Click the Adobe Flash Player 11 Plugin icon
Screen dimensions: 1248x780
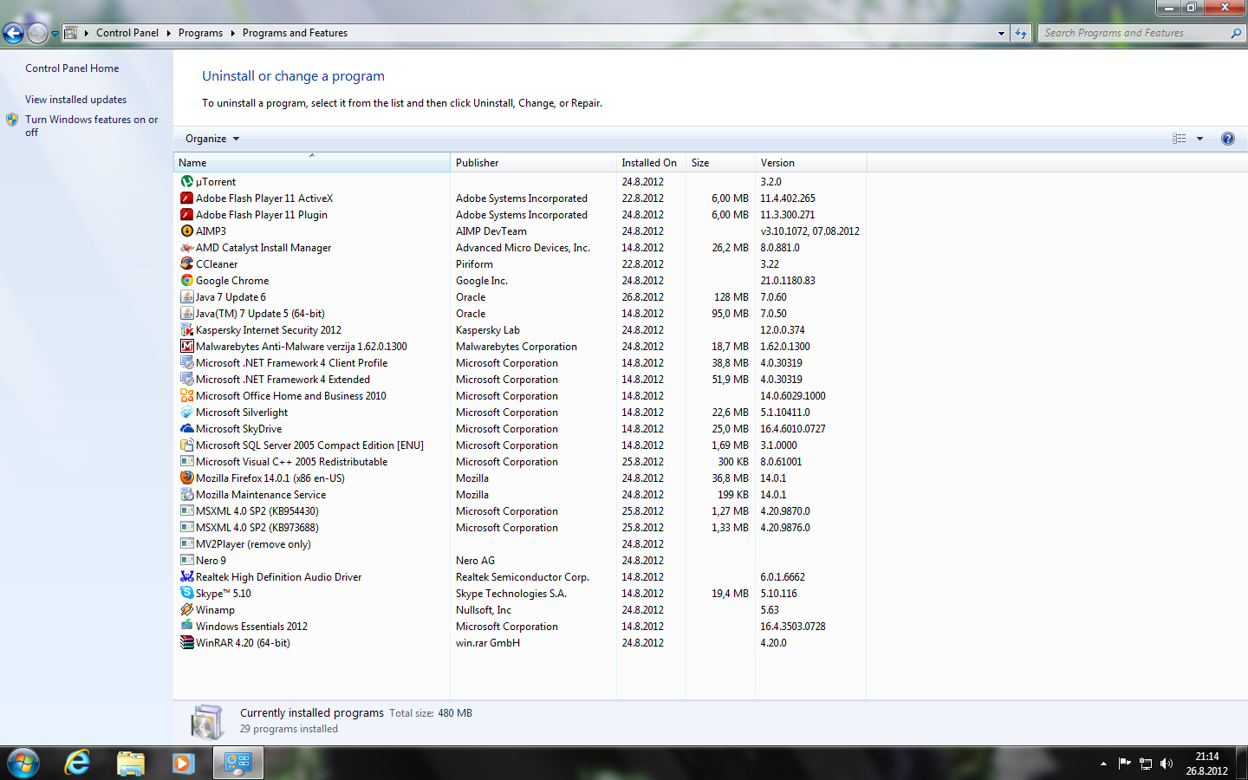coord(186,215)
